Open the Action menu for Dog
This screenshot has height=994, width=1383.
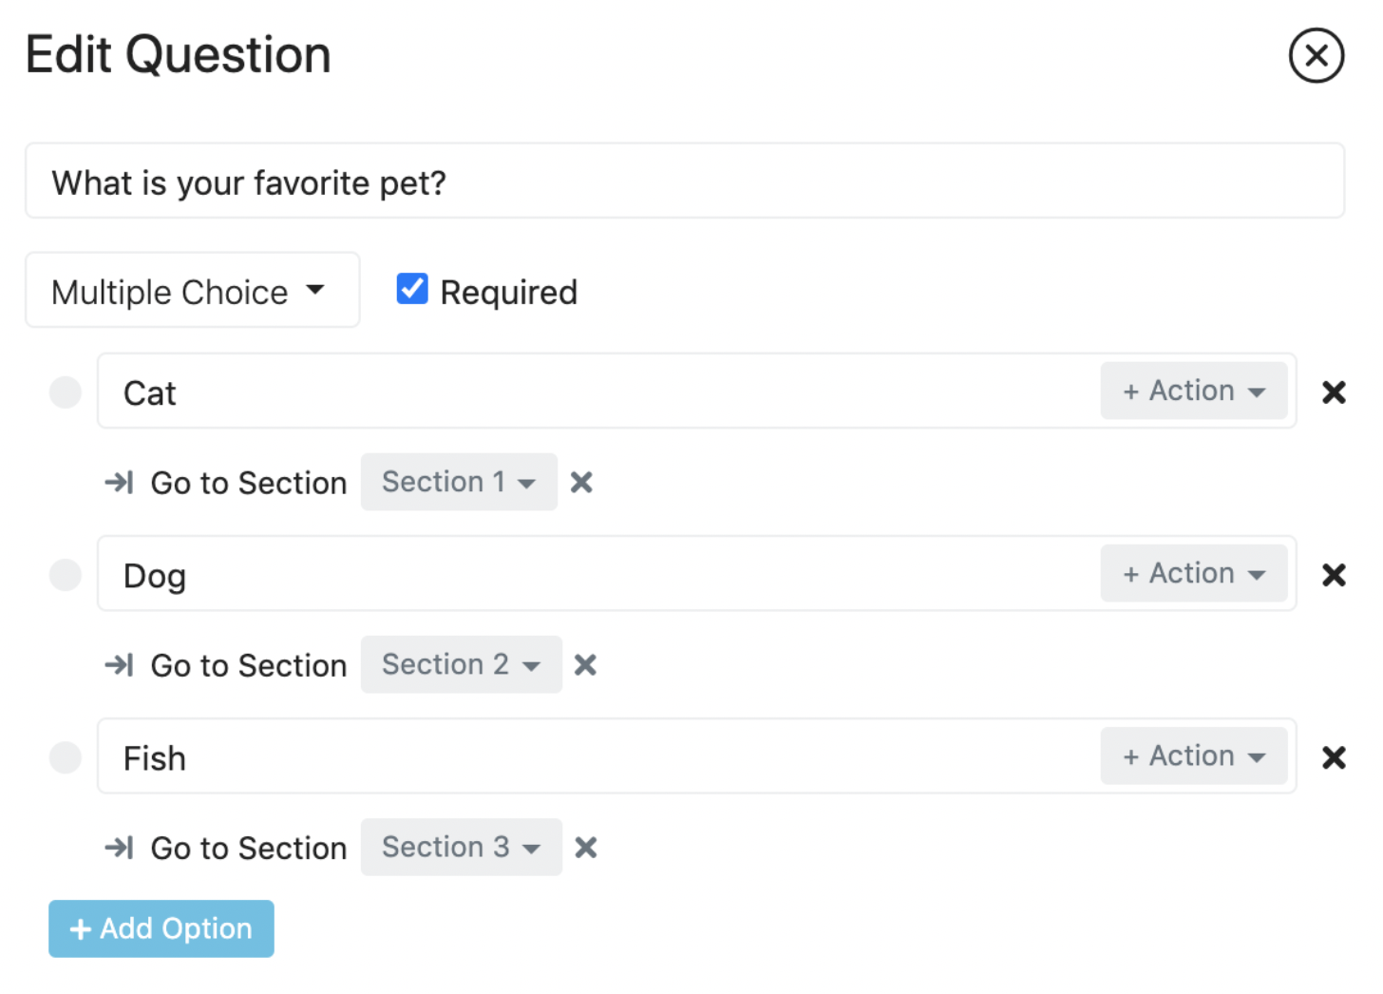(1193, 574)
